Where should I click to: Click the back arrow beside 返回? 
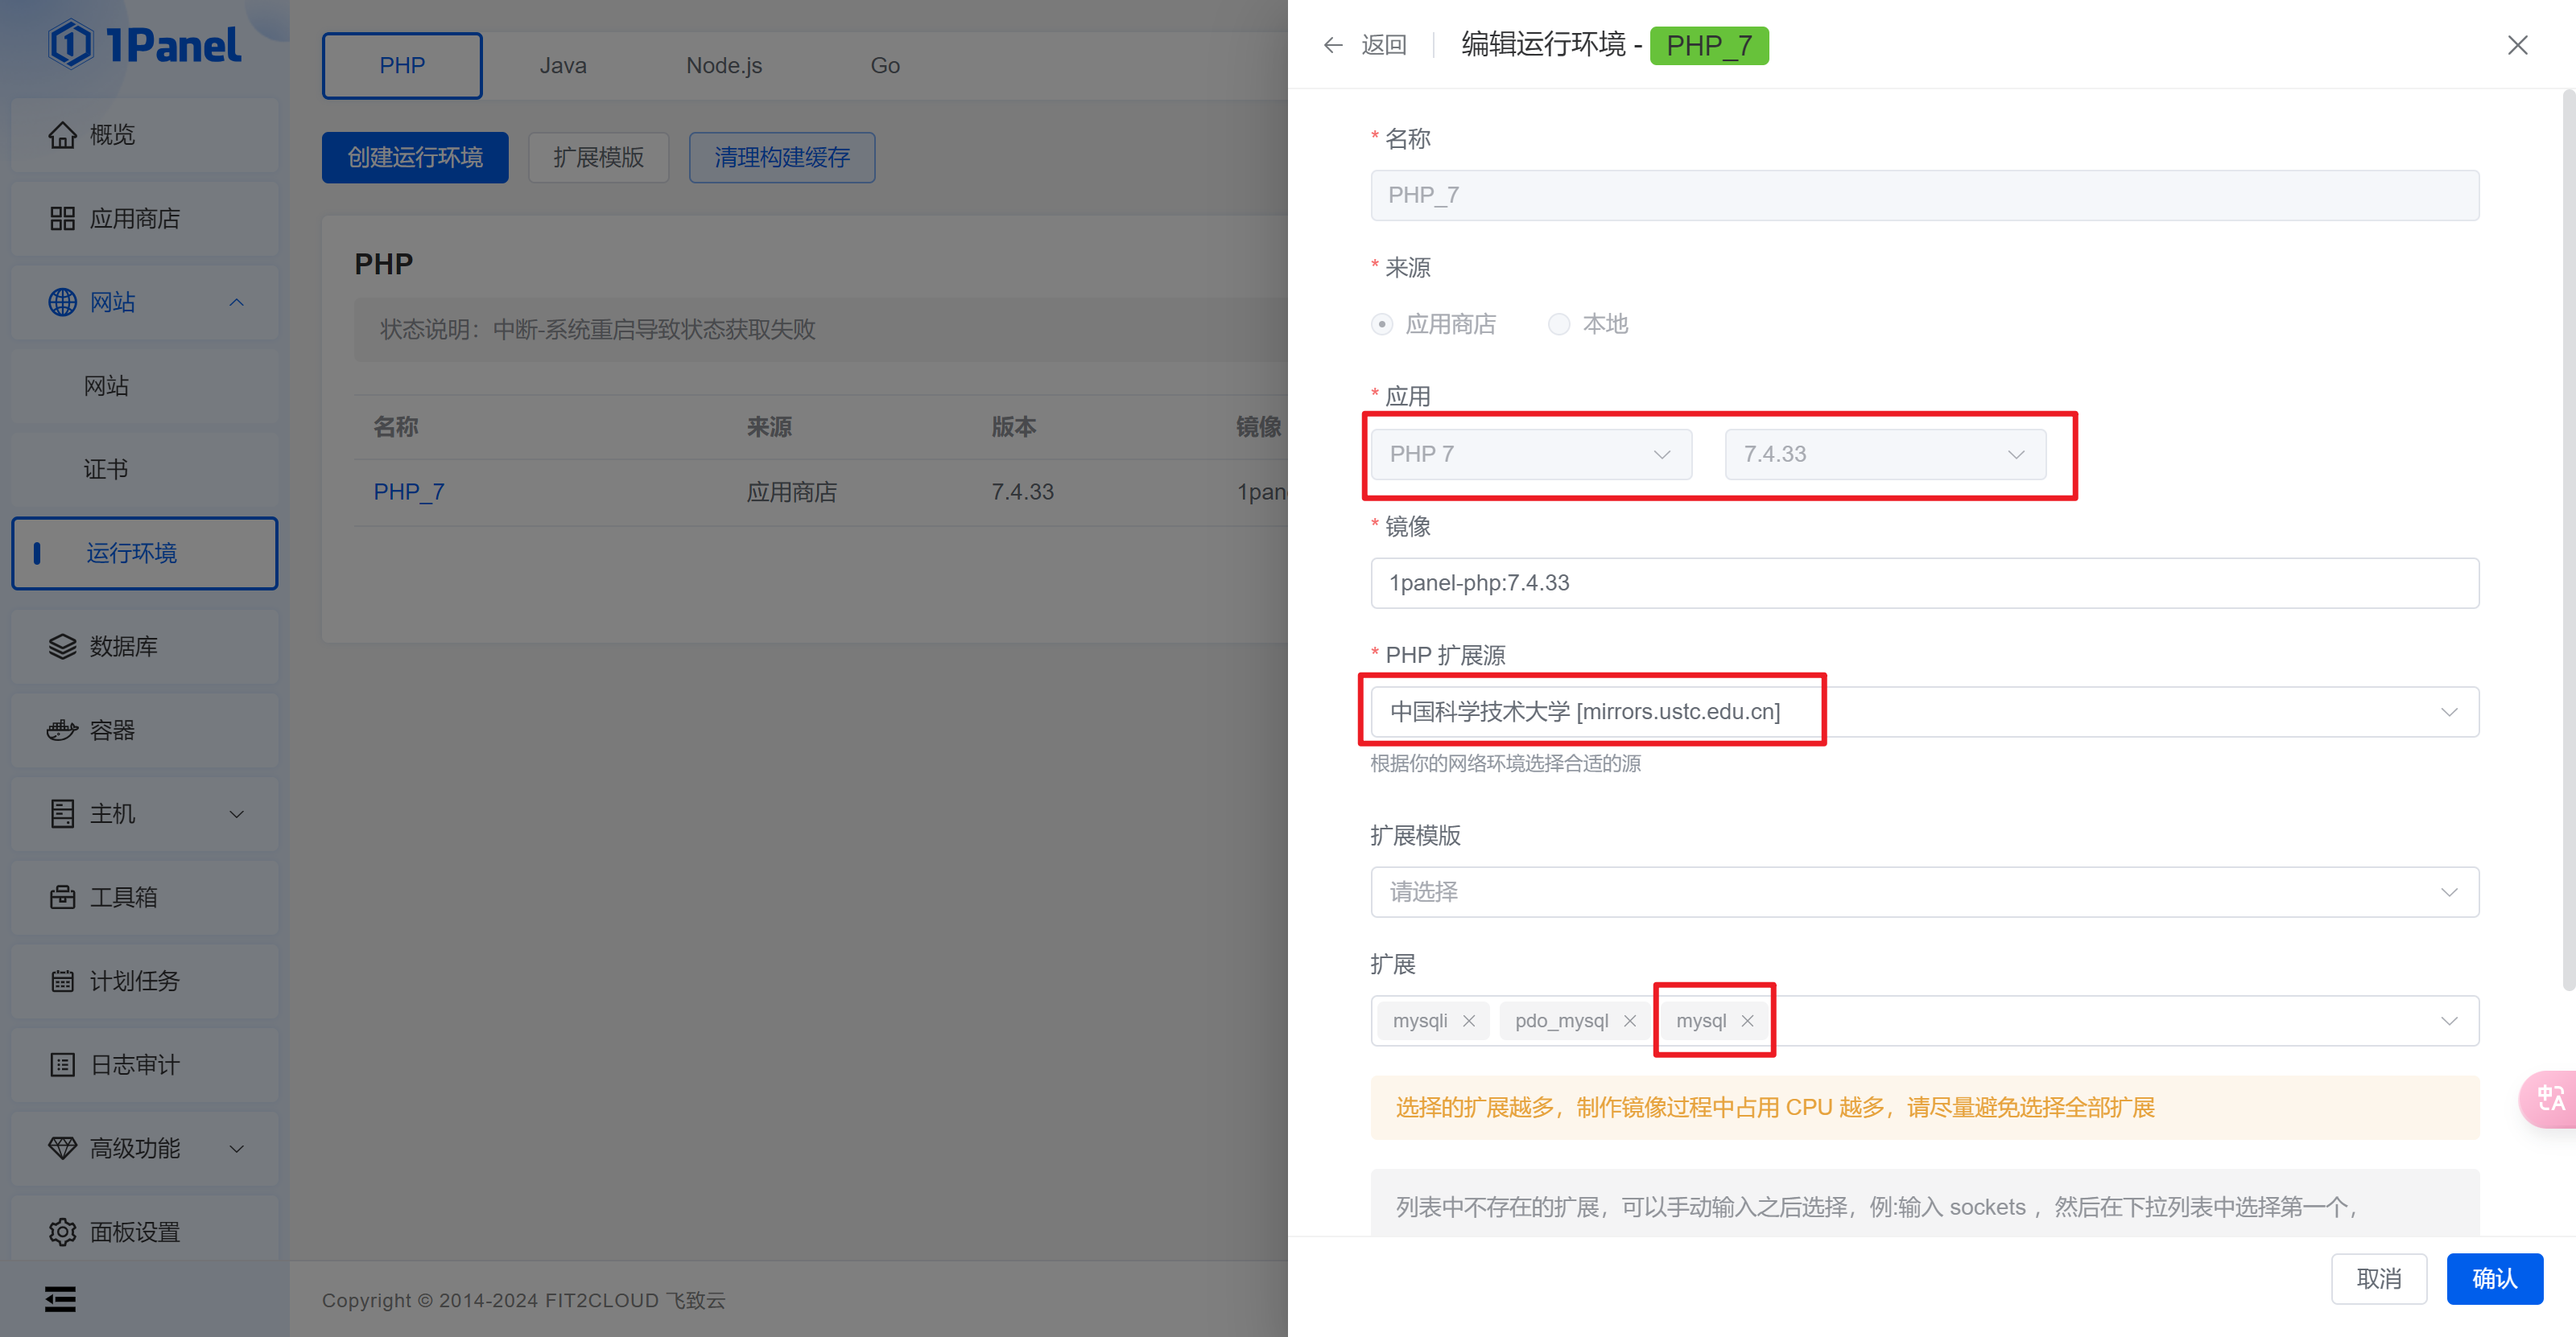click(x=1332, y=45)
